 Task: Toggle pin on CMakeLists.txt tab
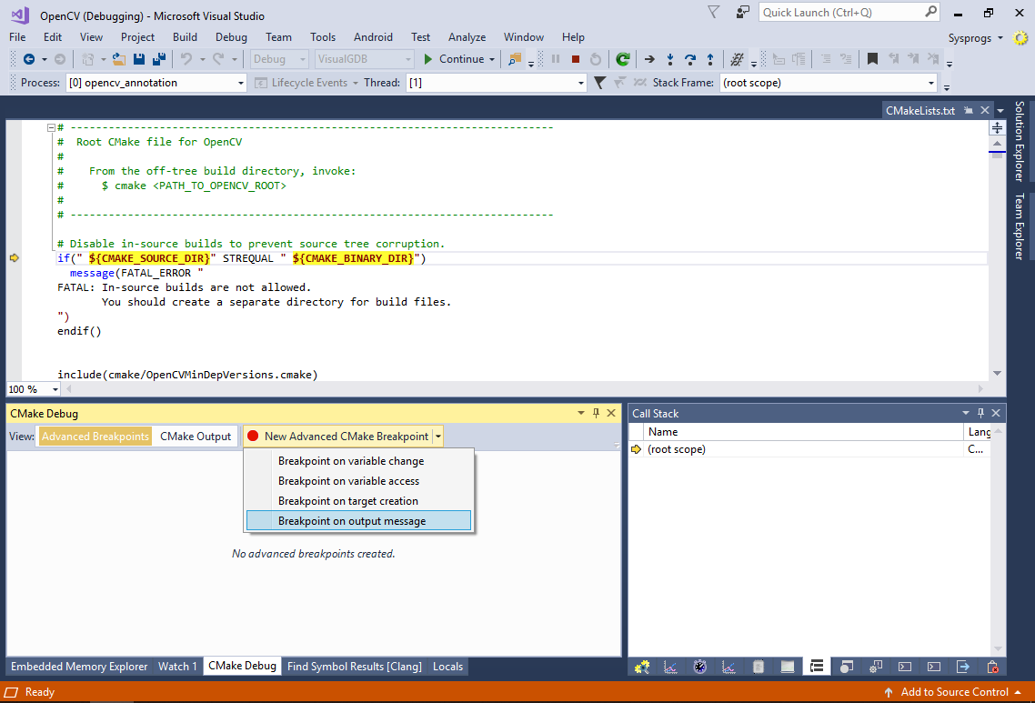969,110
